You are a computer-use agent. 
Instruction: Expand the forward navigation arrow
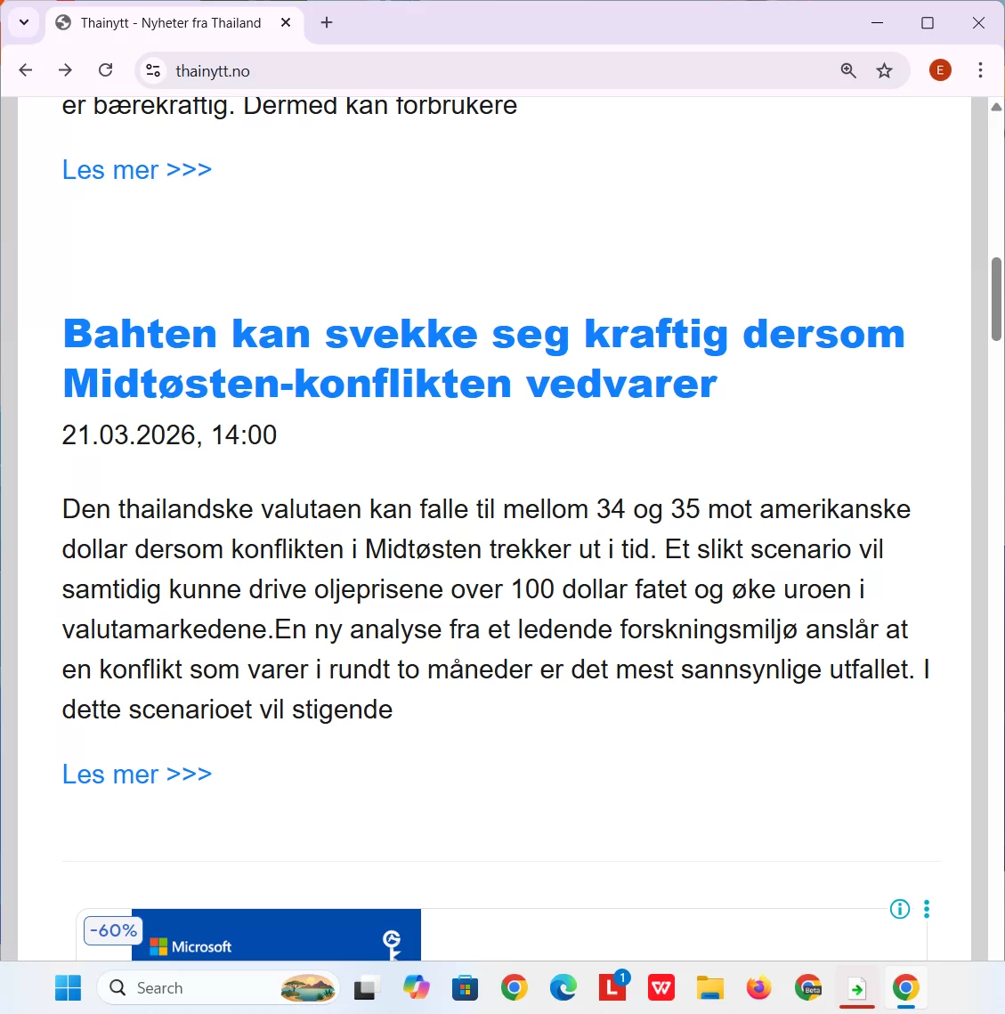click(65, 69)
